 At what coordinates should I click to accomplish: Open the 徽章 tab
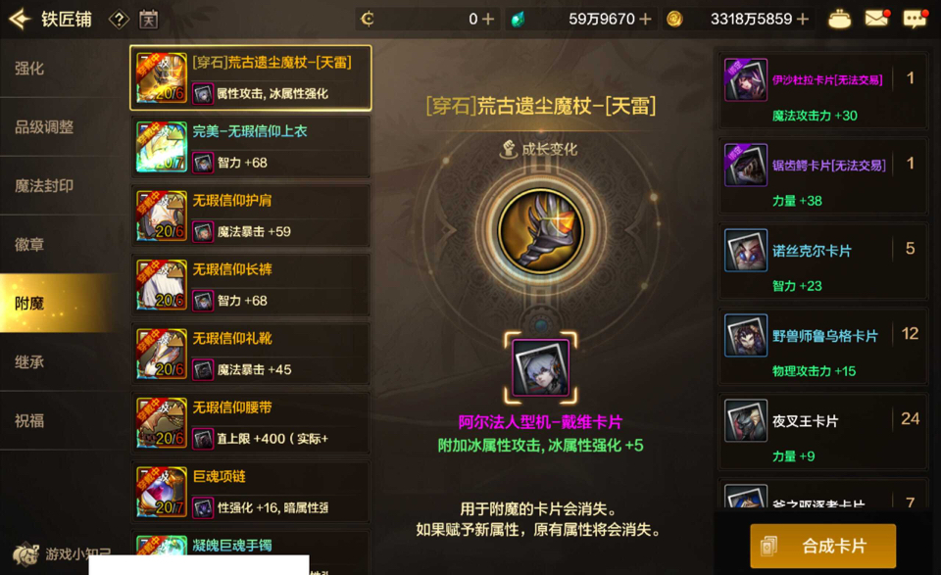tap(60, 245)
